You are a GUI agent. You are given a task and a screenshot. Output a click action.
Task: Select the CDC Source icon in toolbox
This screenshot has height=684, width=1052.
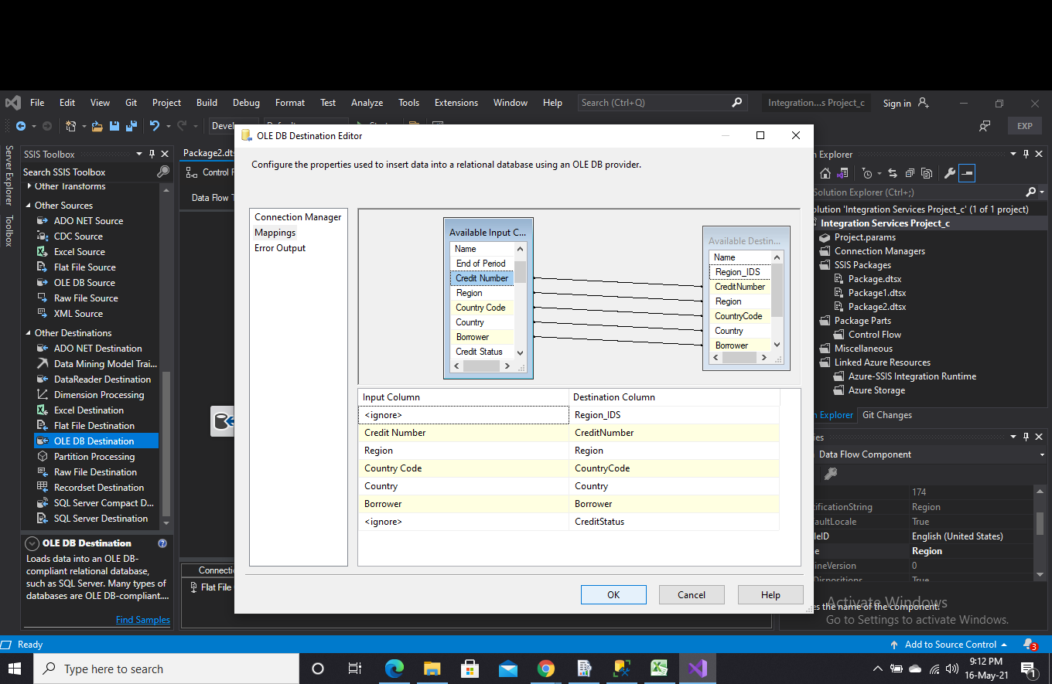[42, 237]
